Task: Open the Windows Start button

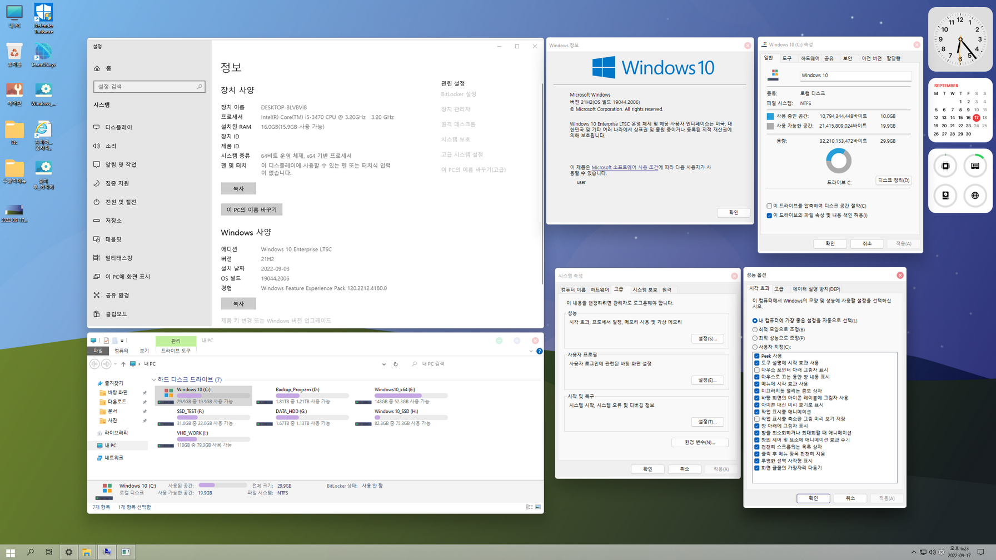Action: 10,552
